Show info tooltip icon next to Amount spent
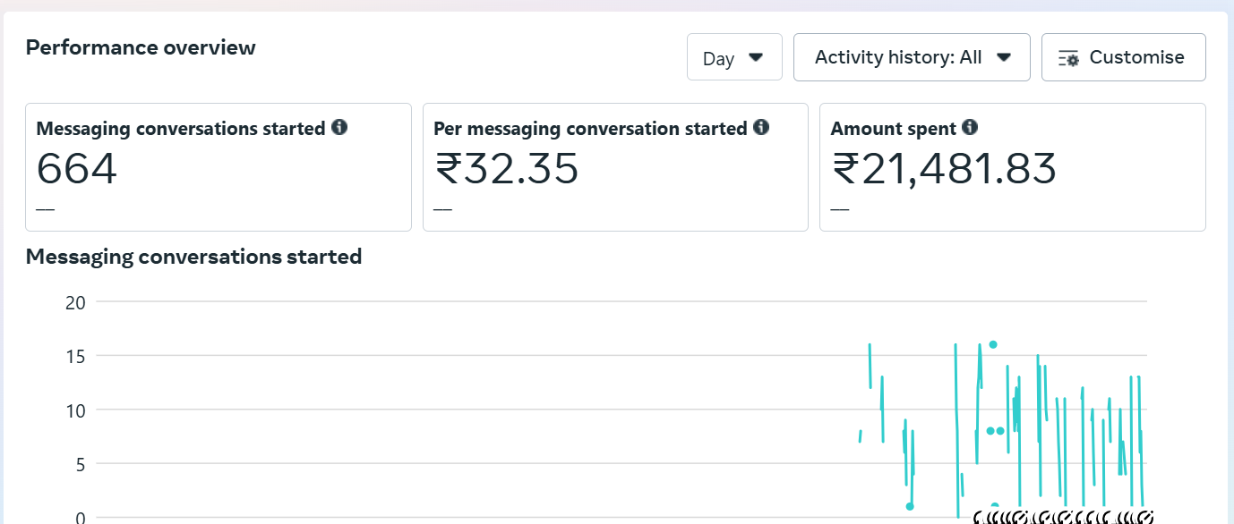 [970, 128]
